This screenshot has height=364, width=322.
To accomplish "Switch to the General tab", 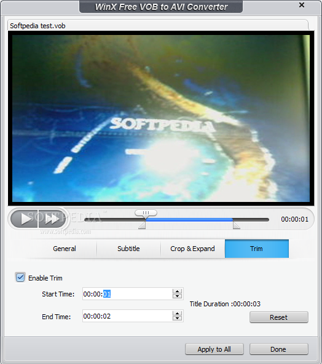I will pos(65,249).
